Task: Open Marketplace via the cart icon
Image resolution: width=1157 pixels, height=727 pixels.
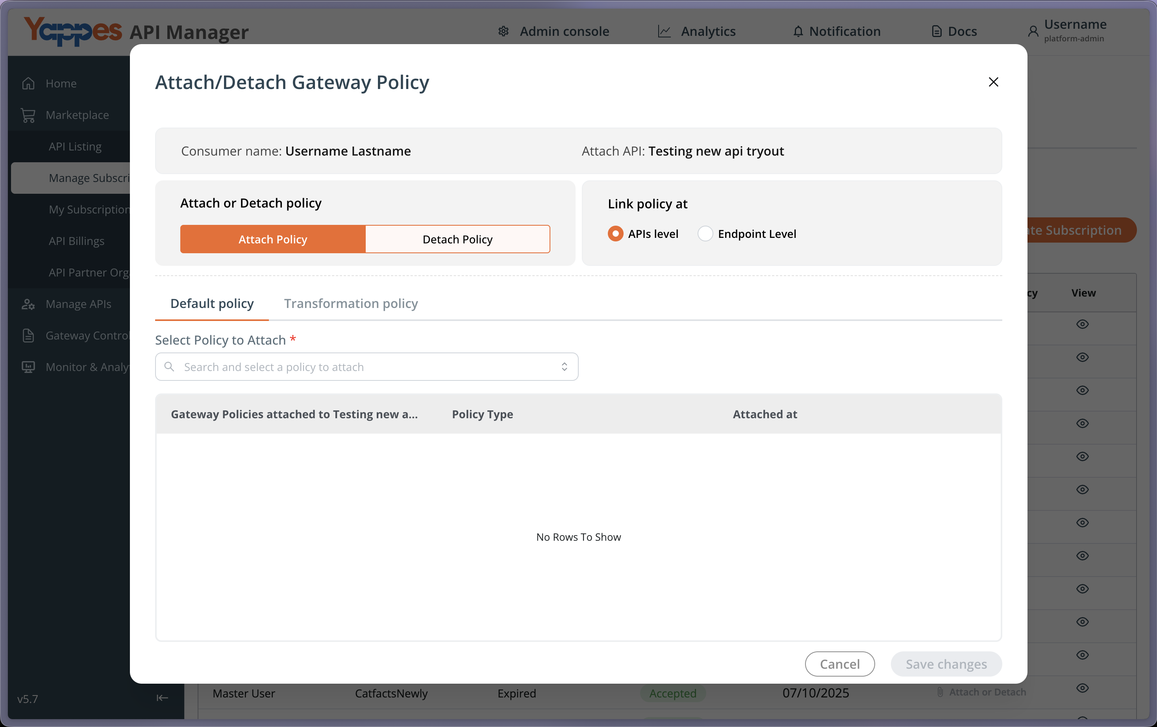Action: click(28, 115)
